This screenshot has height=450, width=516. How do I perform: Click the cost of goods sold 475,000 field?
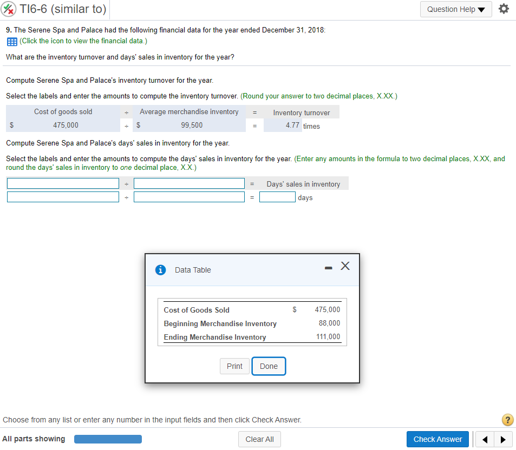63,125
